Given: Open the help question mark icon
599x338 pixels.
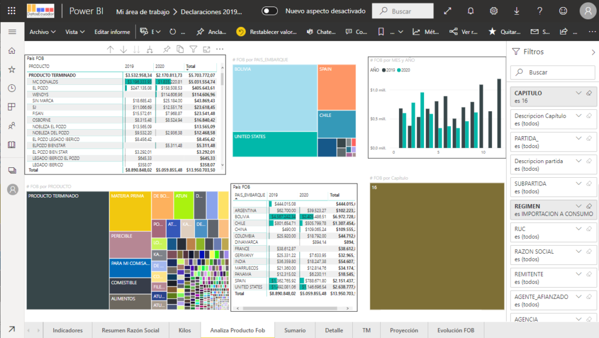Looking at the screenshot, I should [x=540, y=11].
